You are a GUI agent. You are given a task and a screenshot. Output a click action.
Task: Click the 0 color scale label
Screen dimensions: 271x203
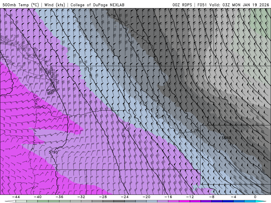tap(255, 197)
